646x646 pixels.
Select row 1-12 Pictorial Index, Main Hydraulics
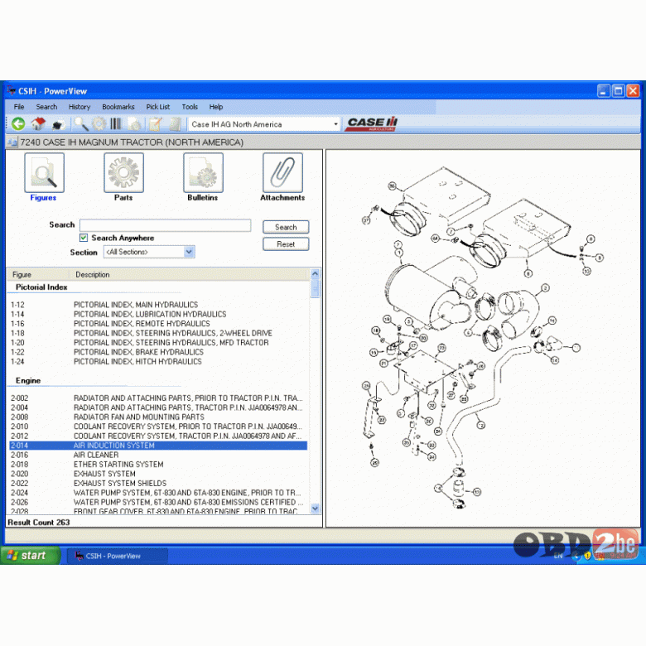click(x=158, y=305)
